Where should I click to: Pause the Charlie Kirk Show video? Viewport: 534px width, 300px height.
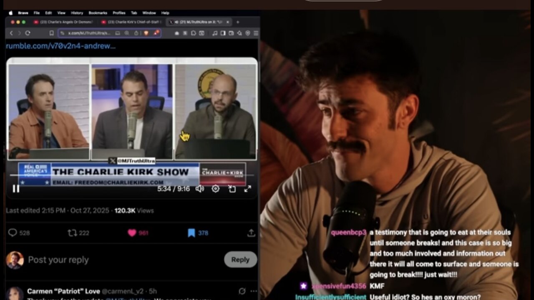(16, 189)
